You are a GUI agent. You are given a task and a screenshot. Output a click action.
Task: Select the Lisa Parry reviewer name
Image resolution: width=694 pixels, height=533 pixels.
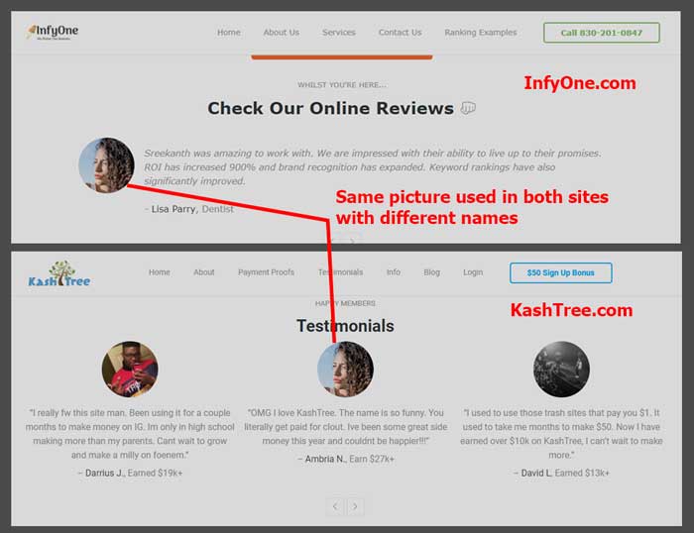173,209
